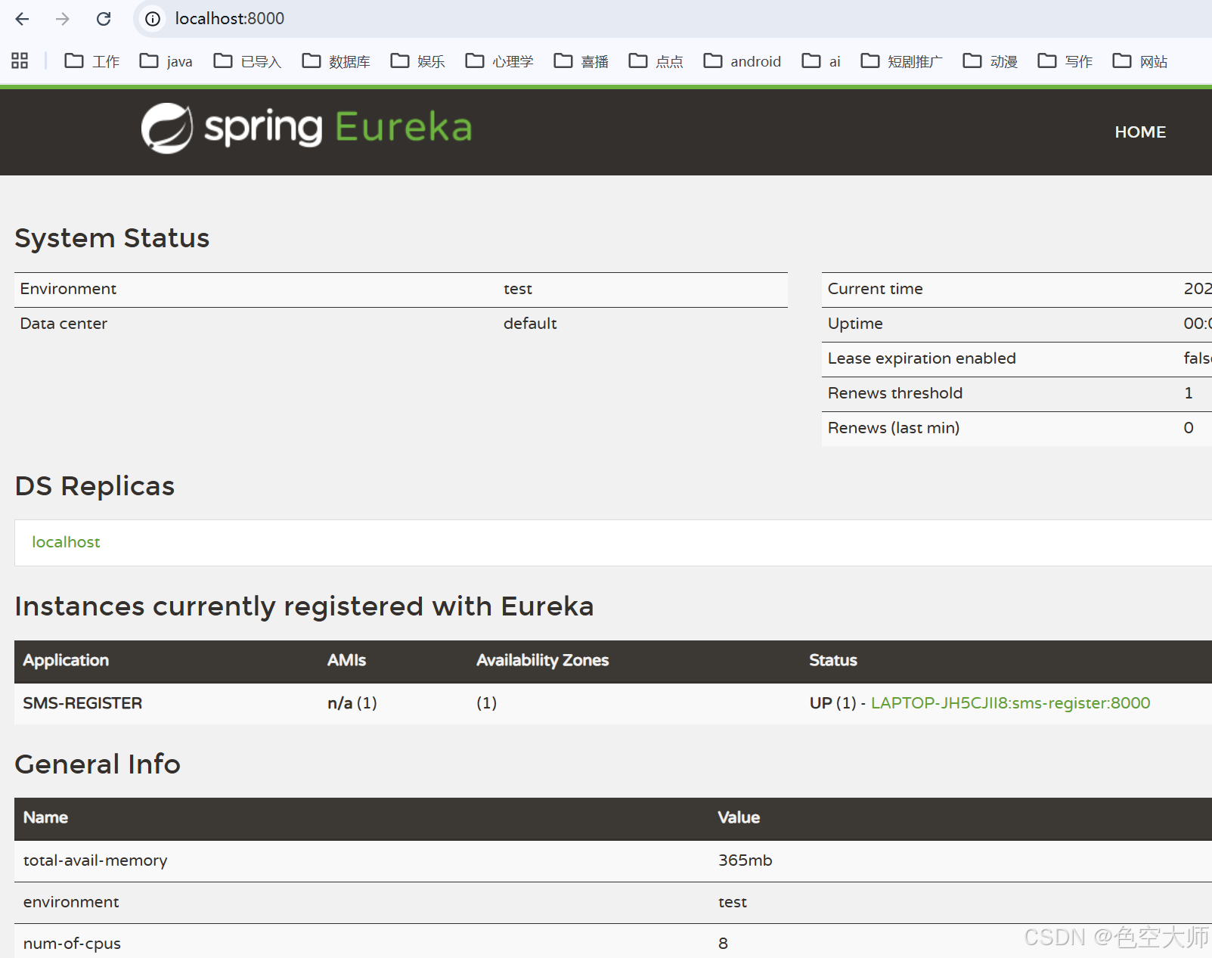Select the total-avail-memory row name
The width and height of the screenshot is (1212, 958).
pyautogui.click(x=95, y=860)
